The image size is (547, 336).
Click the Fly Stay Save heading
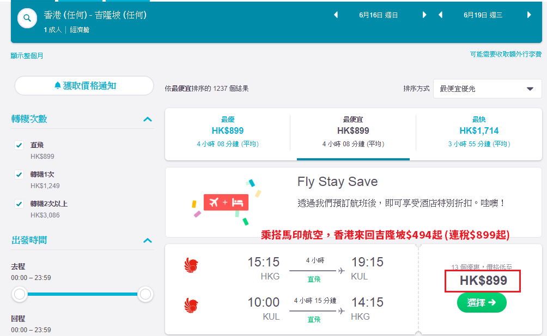[x=337, y=182]
